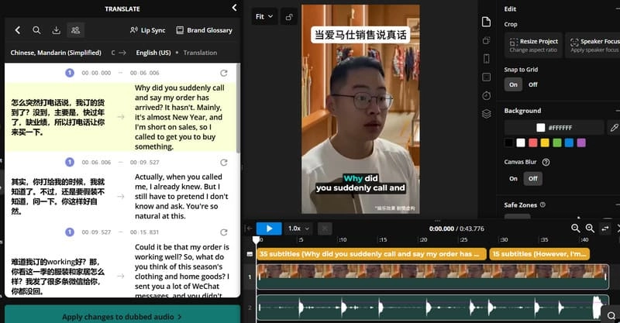Go back using the left arrow icon

[17, 30]
